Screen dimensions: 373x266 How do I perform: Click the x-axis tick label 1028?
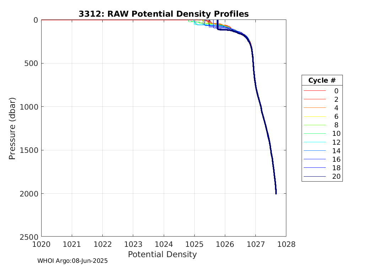pos(286,244)
